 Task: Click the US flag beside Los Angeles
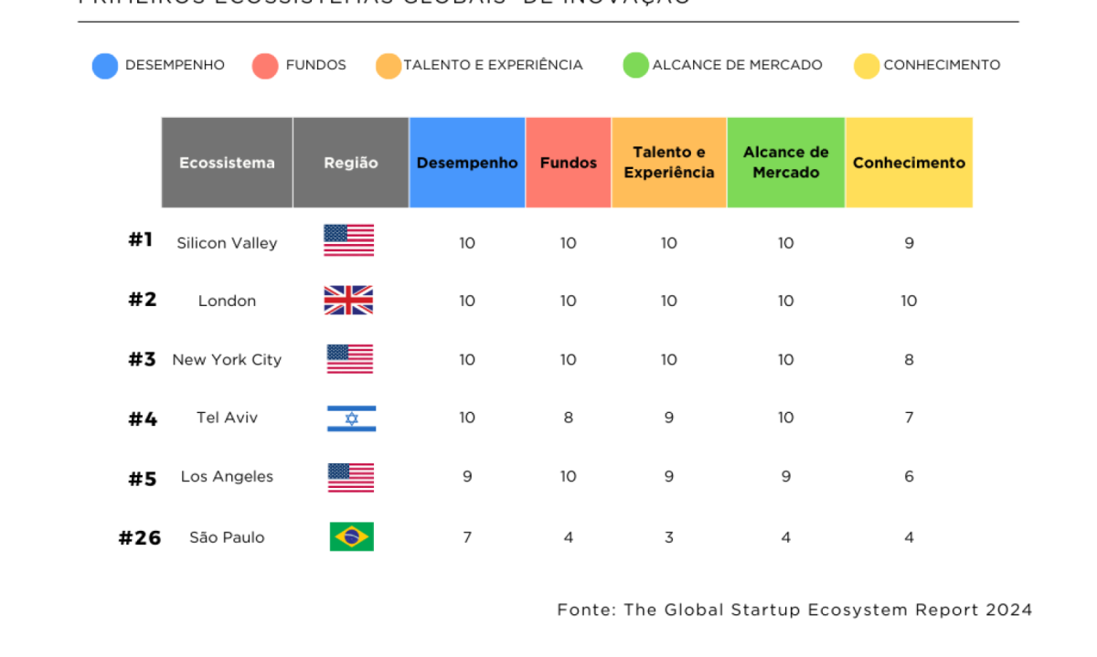coord(351,478)
